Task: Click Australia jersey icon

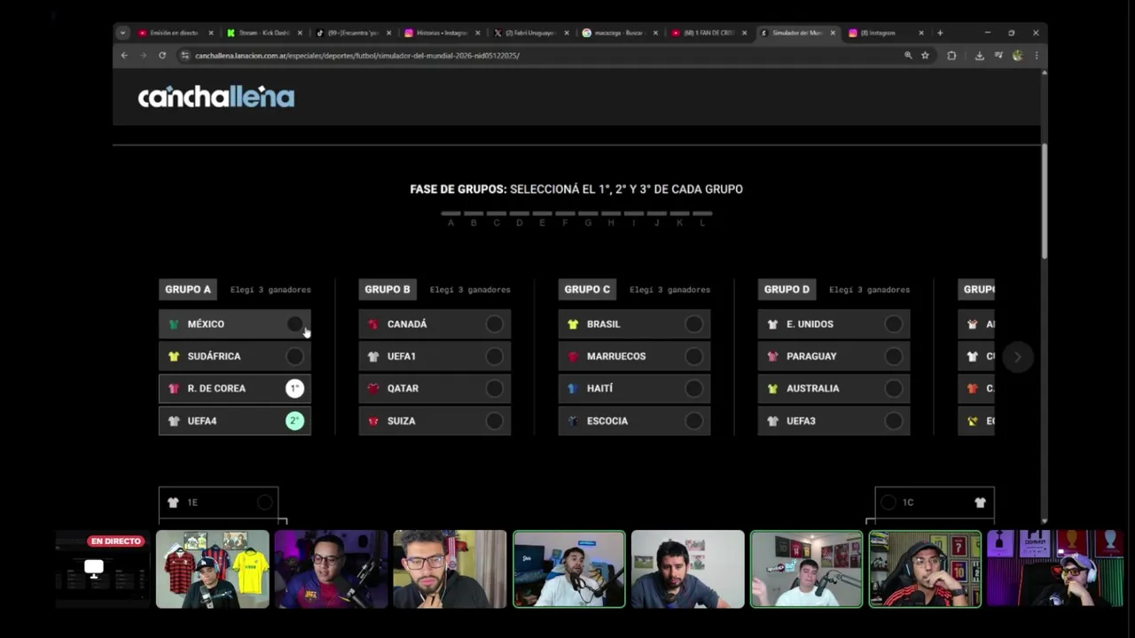Action: (772, 388)
